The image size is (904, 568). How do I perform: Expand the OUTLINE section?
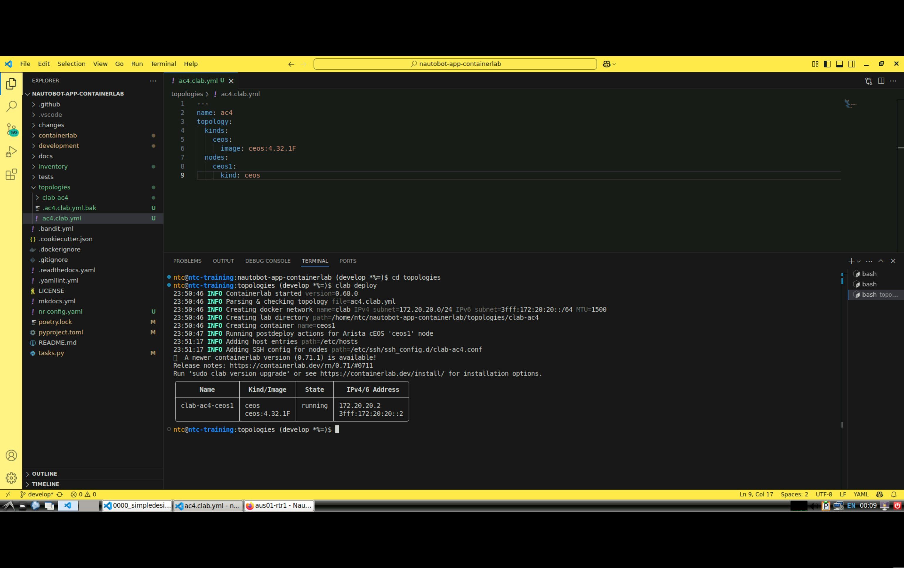[44, 474]
